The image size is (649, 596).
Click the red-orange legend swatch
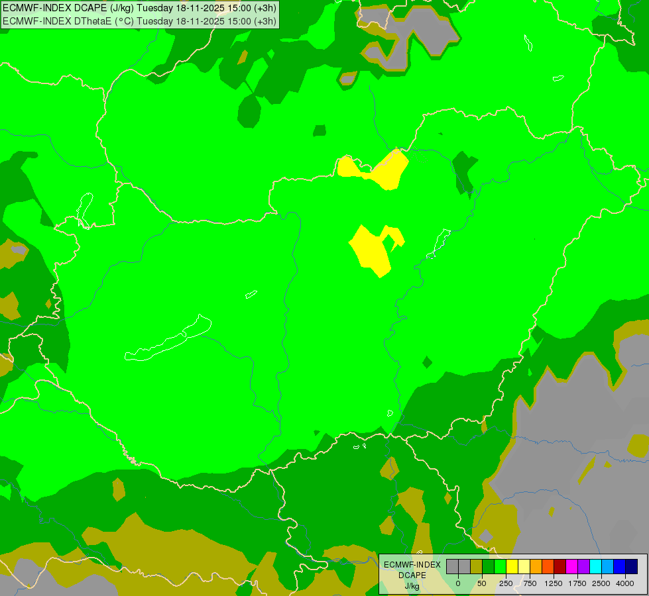coord(548,567)
